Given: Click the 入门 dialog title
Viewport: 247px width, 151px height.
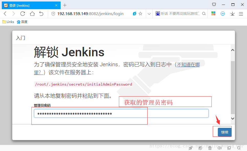Looking at the screenshot, I should (20, 38).
